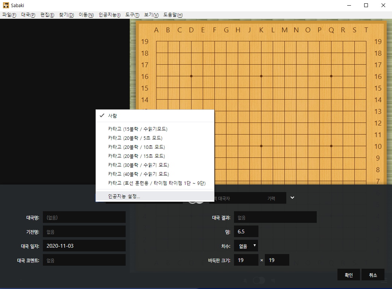This screenshot has width=392, height=289.
Task: Choose 카타고 (40블락 / 수읽기 모드) engine
Action: (x=155, y=174)
